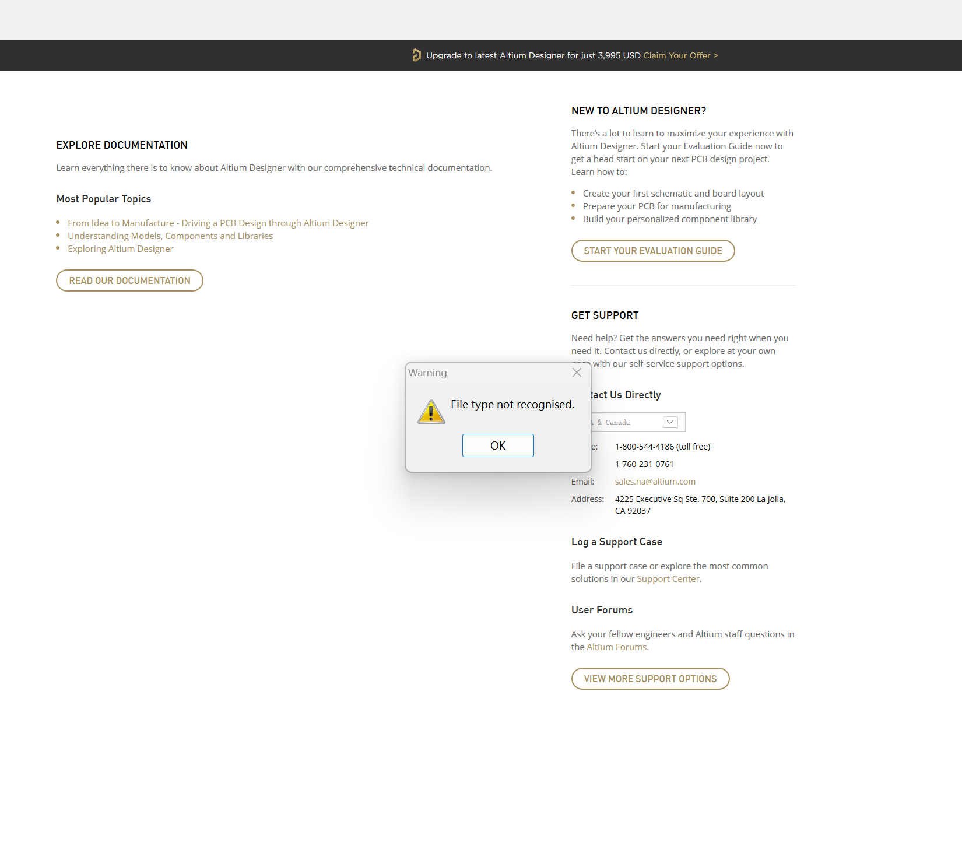Click Read Our Documentation button
The width and height of the screenshot is (962, 849).
(129, 280)
